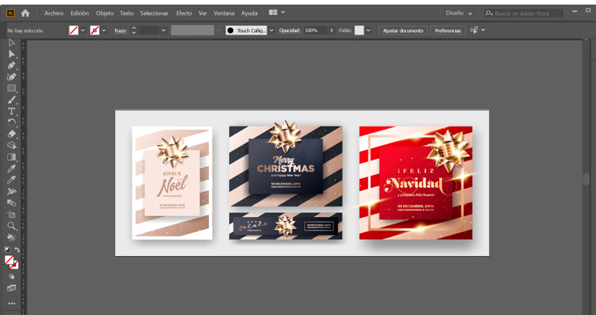Open the Edit Toolbar ellipsis

point(11,304)
